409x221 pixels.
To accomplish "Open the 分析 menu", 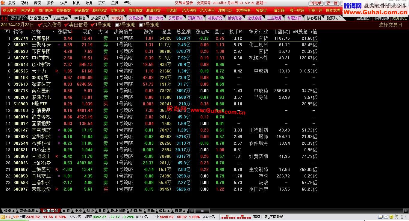I will click(63, 3).
